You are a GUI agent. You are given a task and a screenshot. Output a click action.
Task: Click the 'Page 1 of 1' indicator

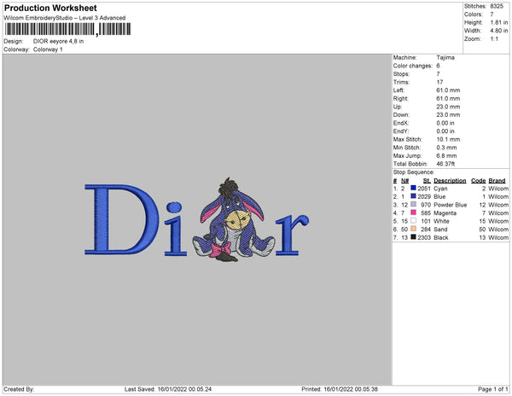tap(493, 389)
